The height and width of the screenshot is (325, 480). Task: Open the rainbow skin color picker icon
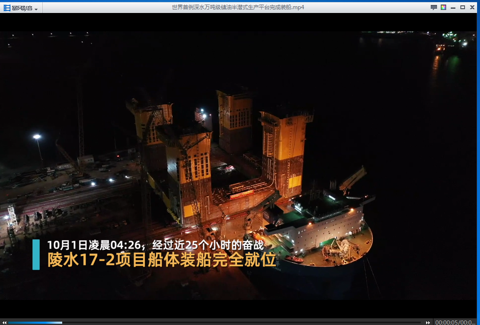tap(443, 8)
